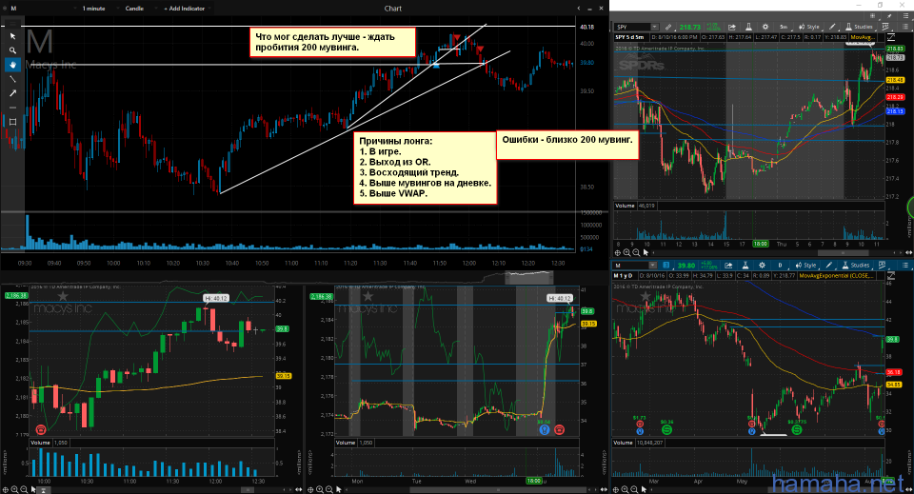Open the hamburger menu above drawing tools
914x494 pixels.
point(12,24)
